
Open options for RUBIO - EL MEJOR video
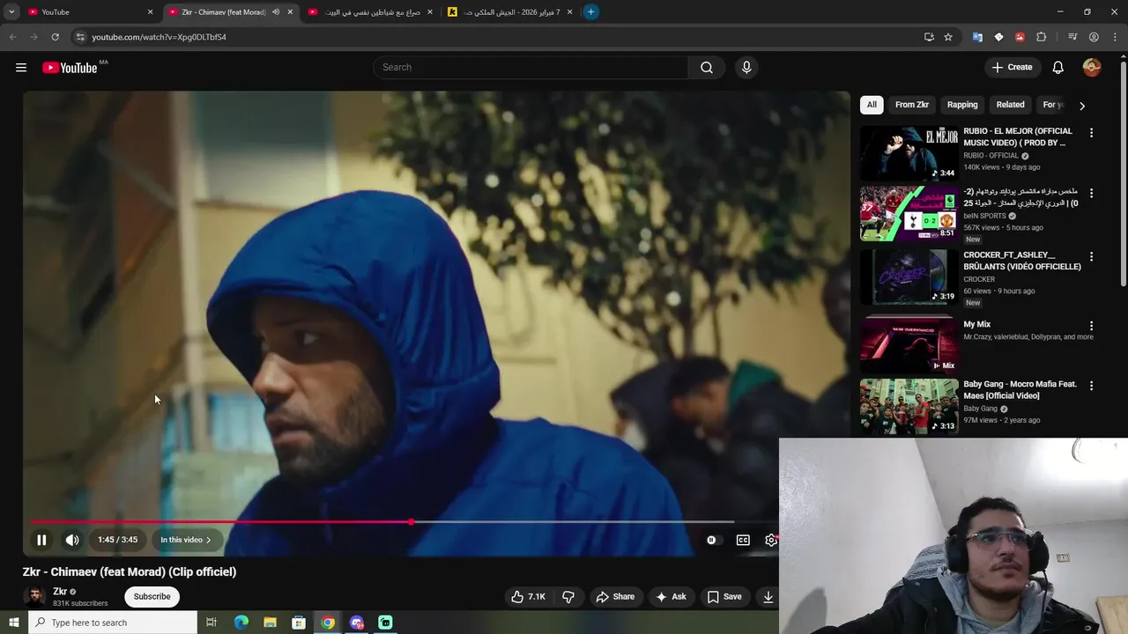click(x=1091, y=133)
